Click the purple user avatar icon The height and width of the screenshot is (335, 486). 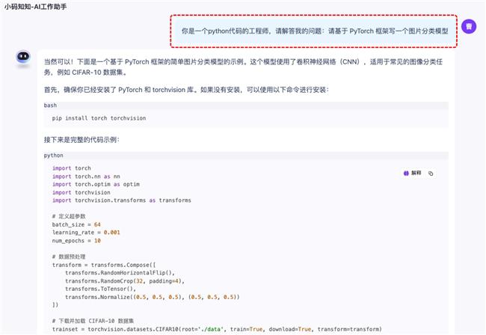coord(469,26)
